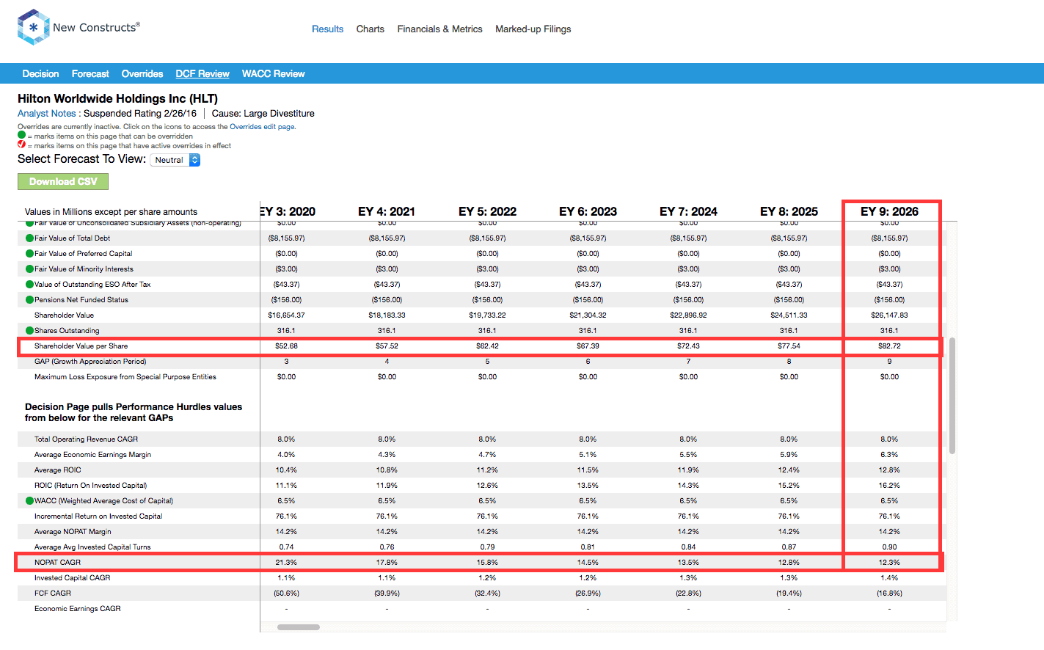Click the EY 4: 2021 column header
This screenshot has height=650, width=1044.
(387, 211)
